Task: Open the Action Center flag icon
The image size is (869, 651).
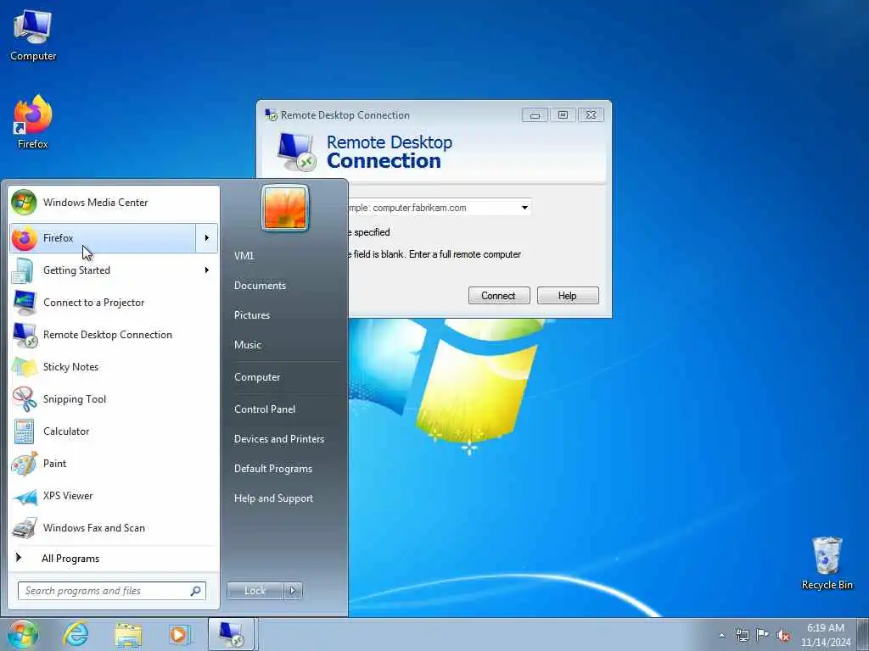Action: 763,635
